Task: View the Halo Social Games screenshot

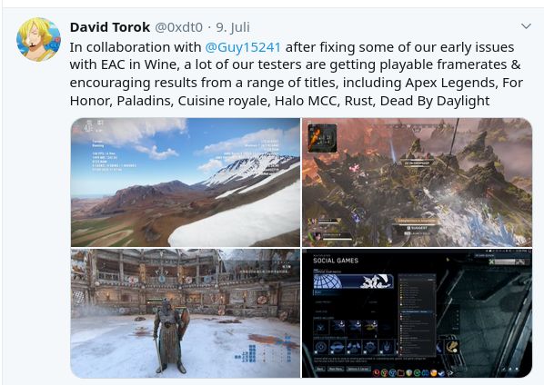Action: 417,313
